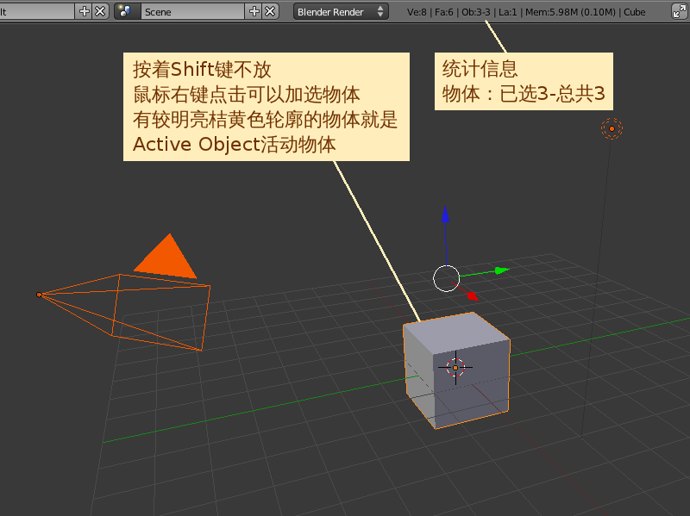
Task: Select the lamp object at upper right
Action: click(x=612, y=128)
